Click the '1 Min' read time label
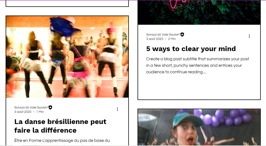 pyautogui.click(x=40, y=112)
